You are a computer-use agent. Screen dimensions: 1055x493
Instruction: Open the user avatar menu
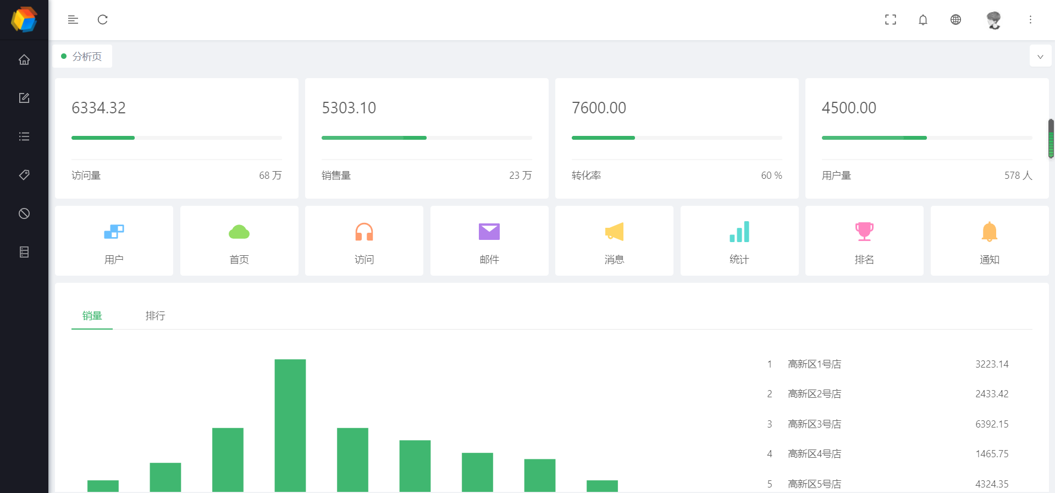993,20
